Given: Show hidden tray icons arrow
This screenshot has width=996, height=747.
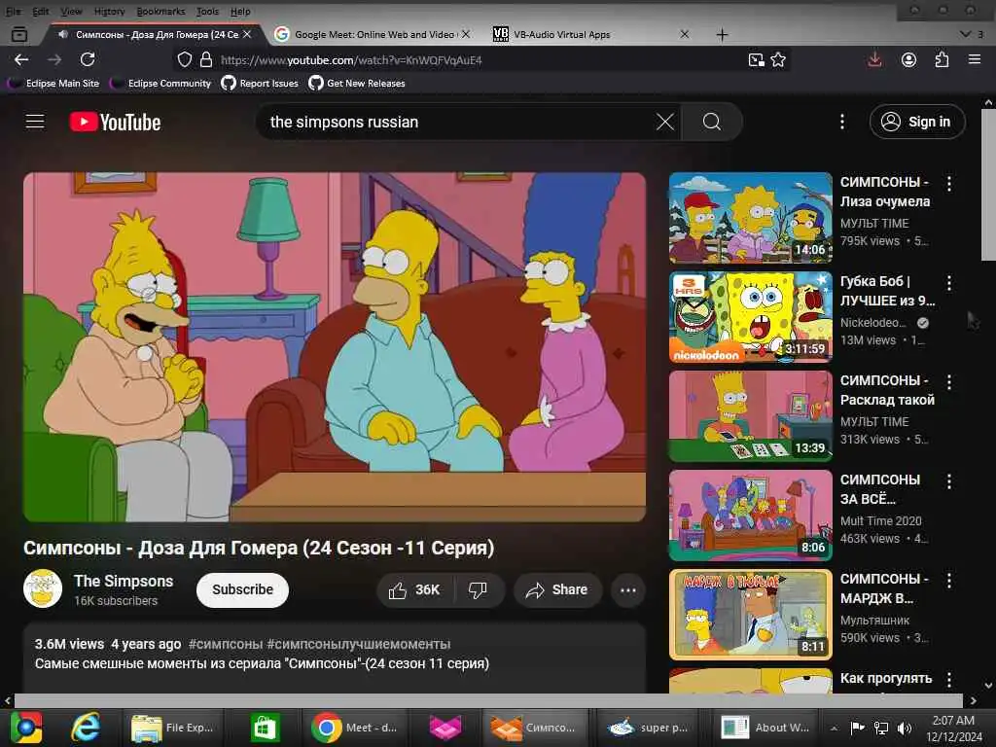Looking at the screenshot, I should click(834, 728).
